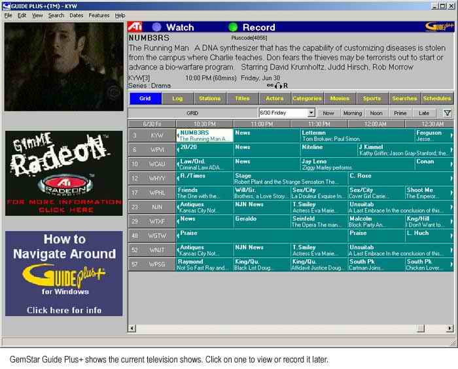Switch to the Stations tab
This screenshot has height=369, width=458.
(x=210, y=98)
